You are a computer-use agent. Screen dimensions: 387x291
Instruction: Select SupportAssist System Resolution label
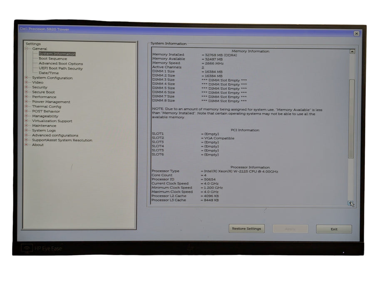[x=62, y=140]
